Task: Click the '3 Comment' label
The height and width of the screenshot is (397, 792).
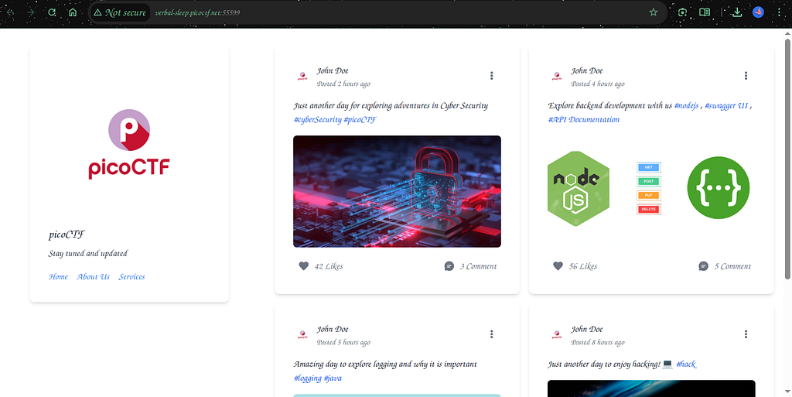Action: tap(478, 266)
